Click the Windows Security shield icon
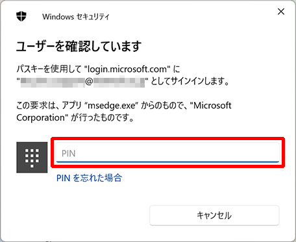296x242 pixels. pos(21,16)
